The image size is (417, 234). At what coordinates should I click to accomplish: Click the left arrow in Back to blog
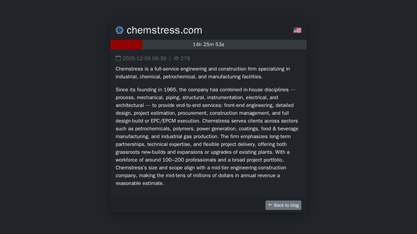click(x=270, y=205)
